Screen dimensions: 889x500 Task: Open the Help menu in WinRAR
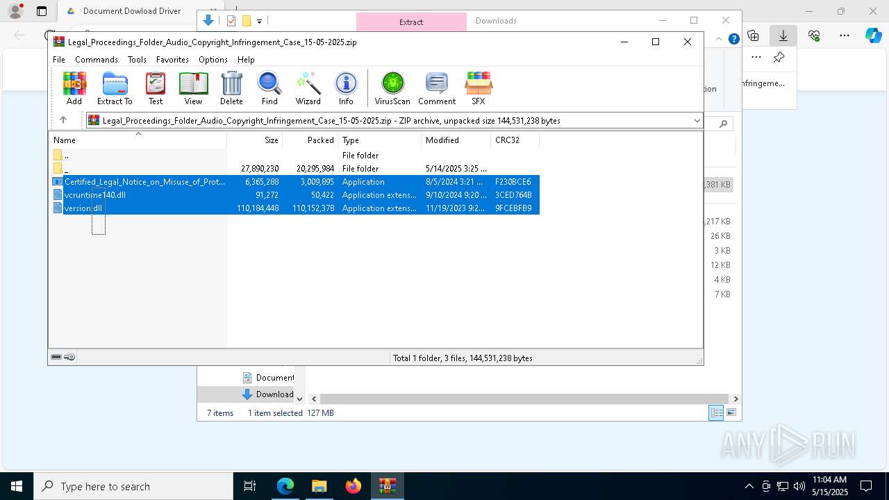click(x=246, y=60)
